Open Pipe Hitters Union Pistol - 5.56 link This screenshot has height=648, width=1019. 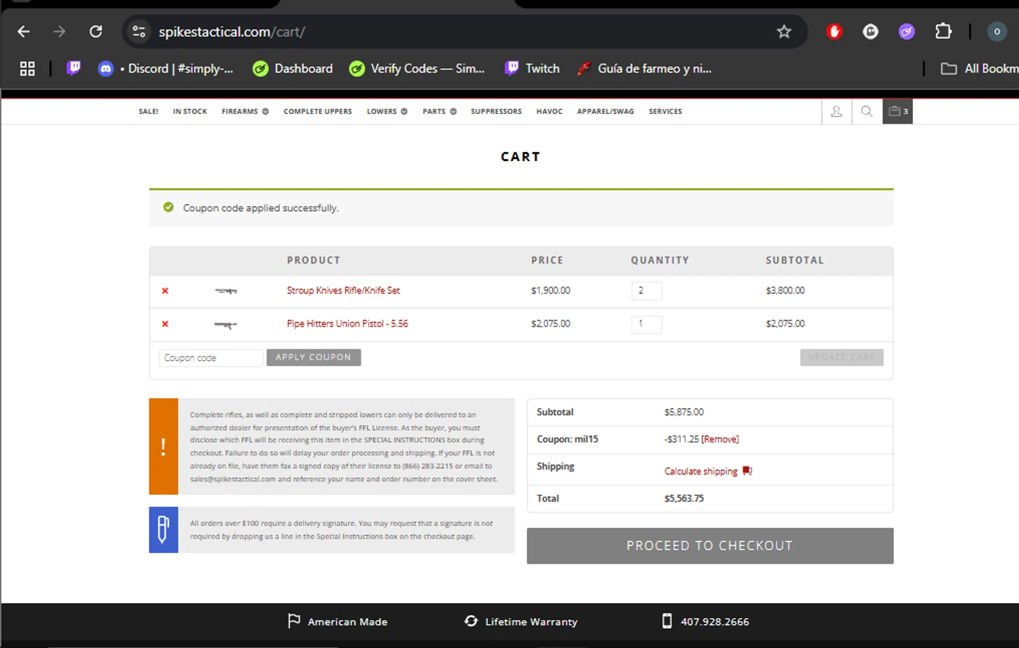(x=347, y=323)
